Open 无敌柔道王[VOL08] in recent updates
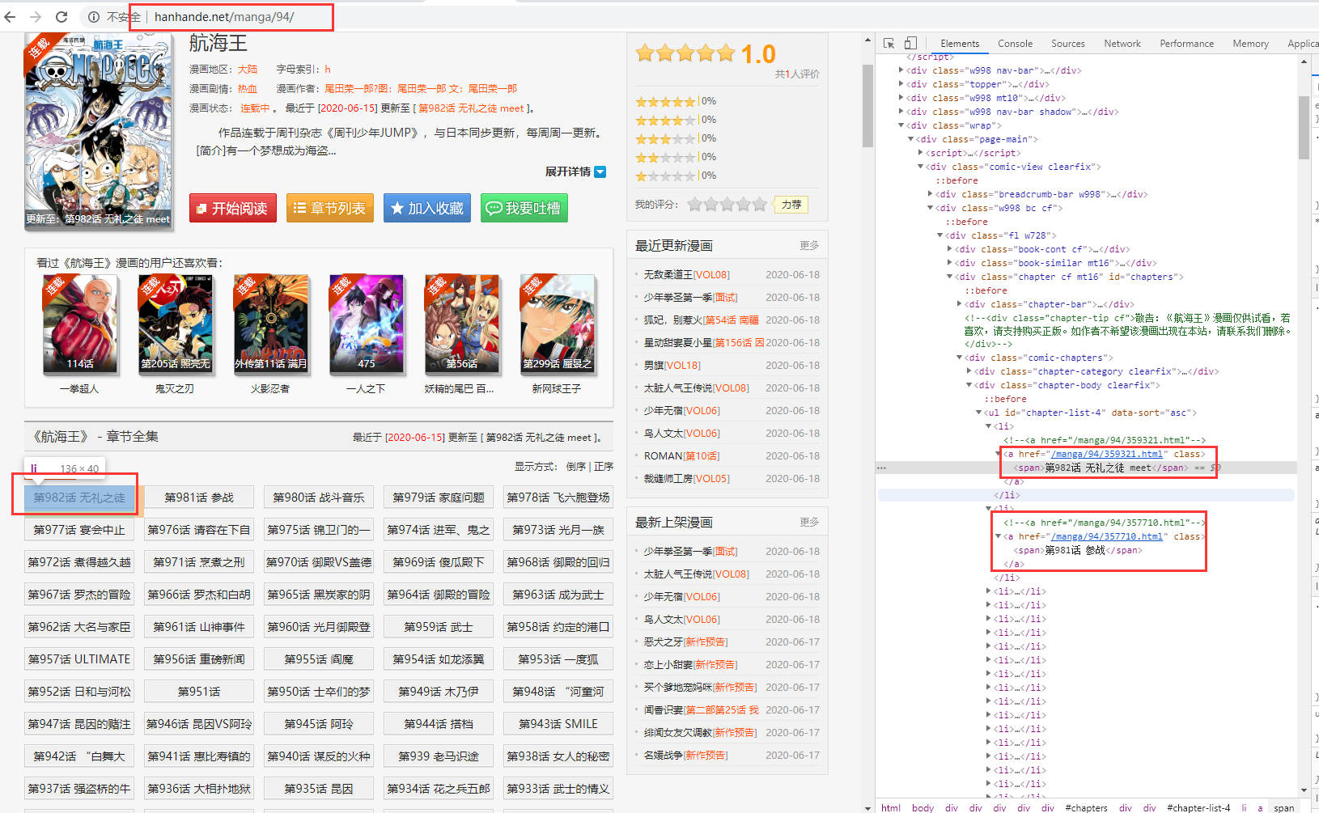The width and height of the screenshot is (1319, 813). 686,275
